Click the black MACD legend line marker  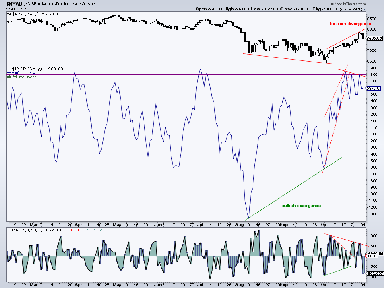[x=9, y=230]
